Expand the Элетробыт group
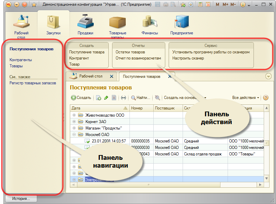 (74, 180)
